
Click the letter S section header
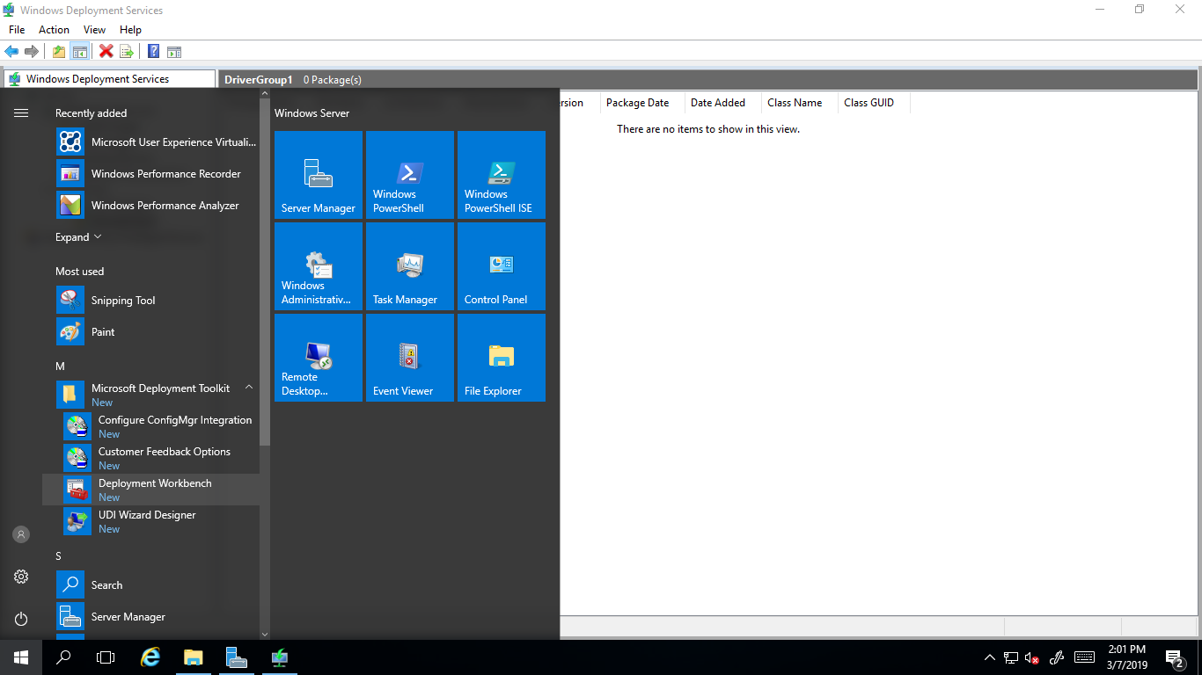(x=59, y=555)
